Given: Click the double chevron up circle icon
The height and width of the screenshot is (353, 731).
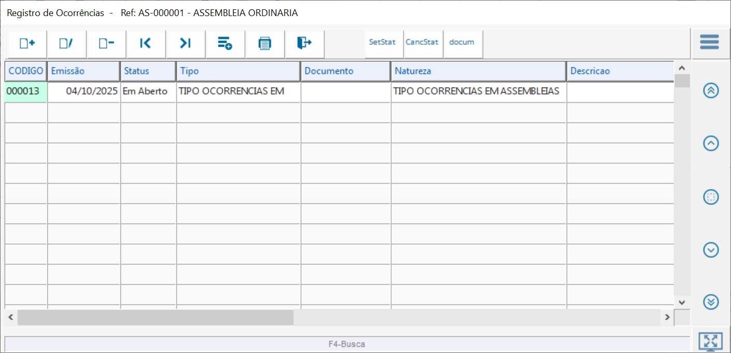Looking at the screenshot, I should click(x=711, y=90).
